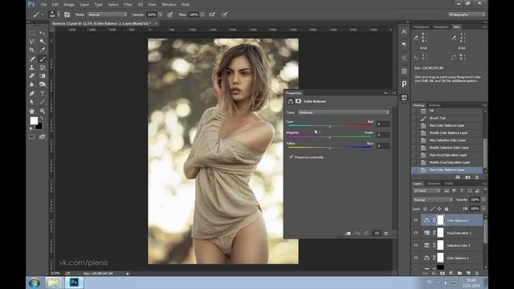Select the Lasso tool
This screenshot has width=514, height=289.
pyautogui.click(x=32, y=42)
